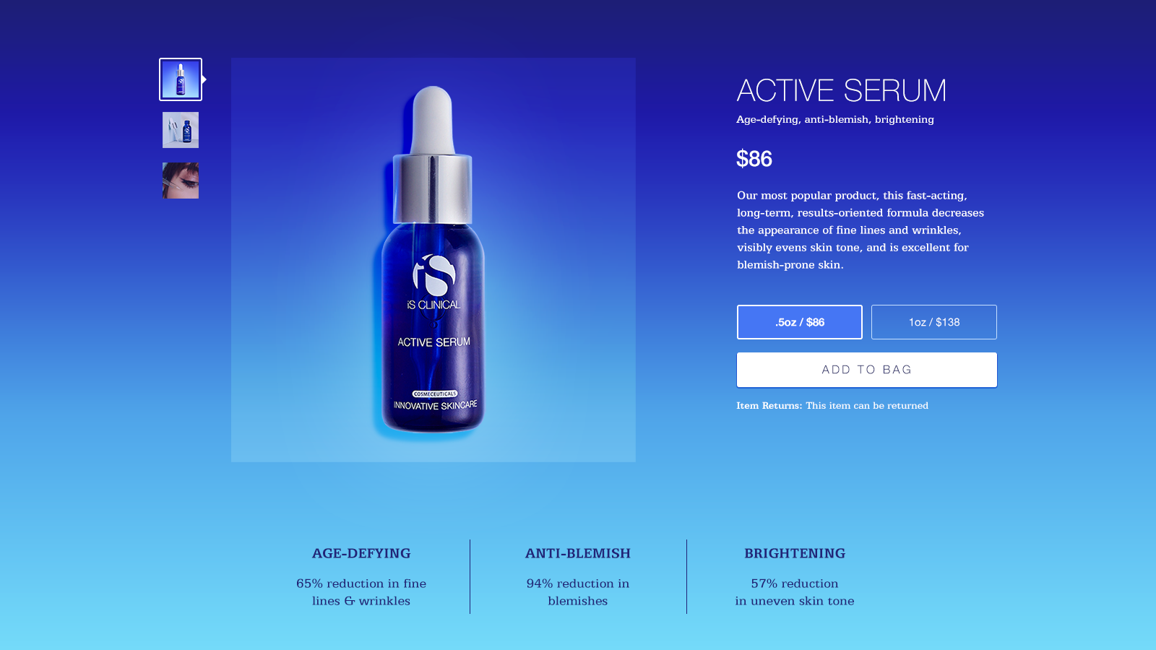Select the first bottle thumbnail
This screenshot has width=1156, height=650.
[181, 79]
